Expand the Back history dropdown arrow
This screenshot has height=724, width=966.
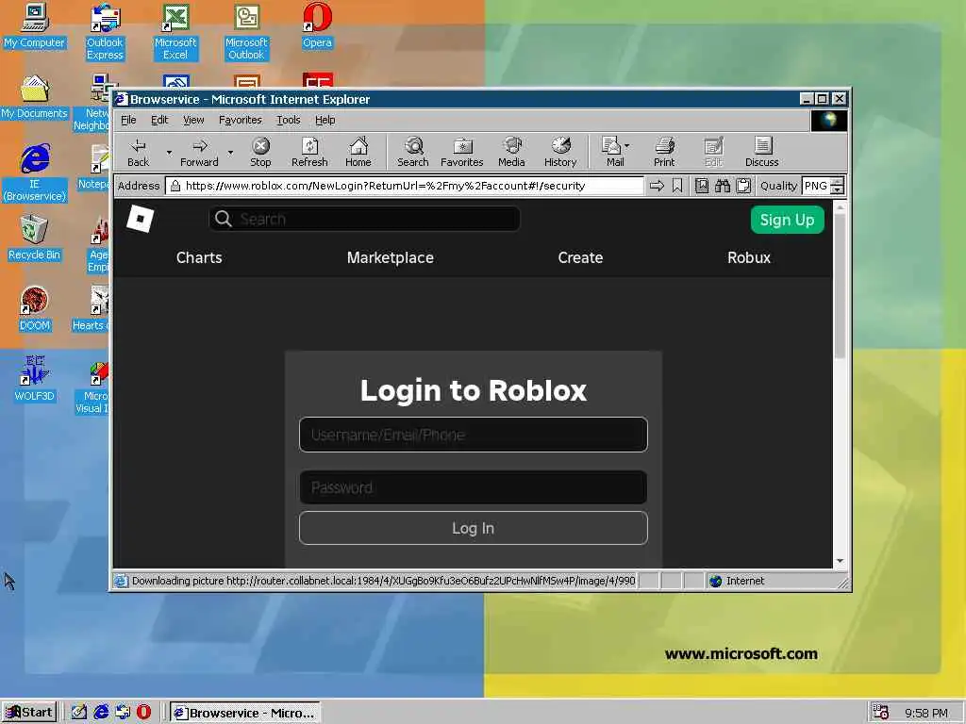point(169,152)
